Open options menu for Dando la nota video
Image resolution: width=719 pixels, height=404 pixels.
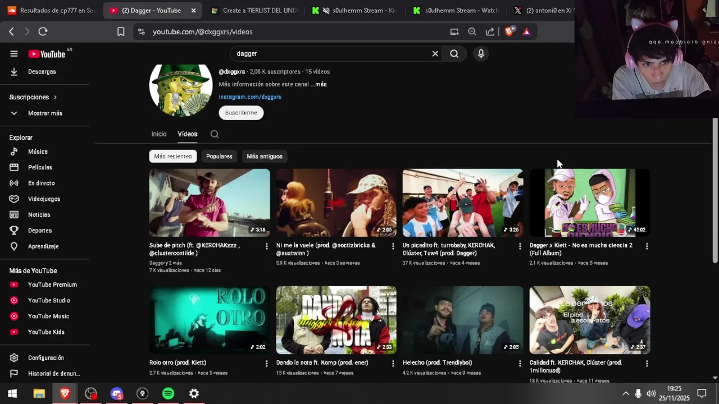[x=393, y=364]
